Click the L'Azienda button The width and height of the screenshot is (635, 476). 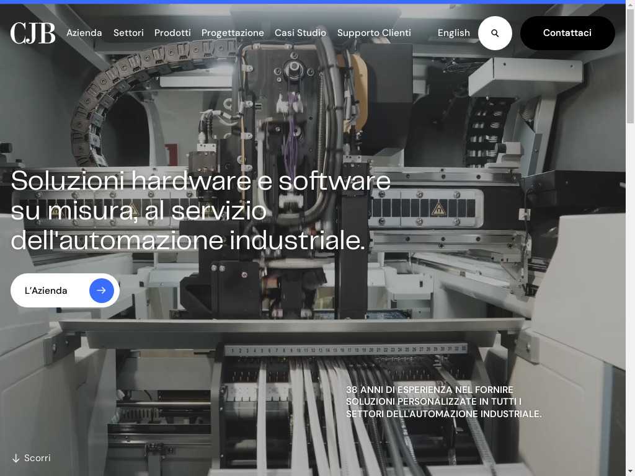coord(64,290)
